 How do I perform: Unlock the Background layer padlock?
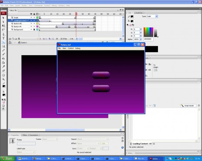(x=34, y=30)
